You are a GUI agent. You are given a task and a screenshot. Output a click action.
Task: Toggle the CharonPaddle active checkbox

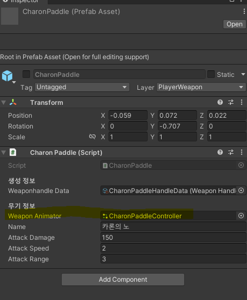tap(26, 74)
